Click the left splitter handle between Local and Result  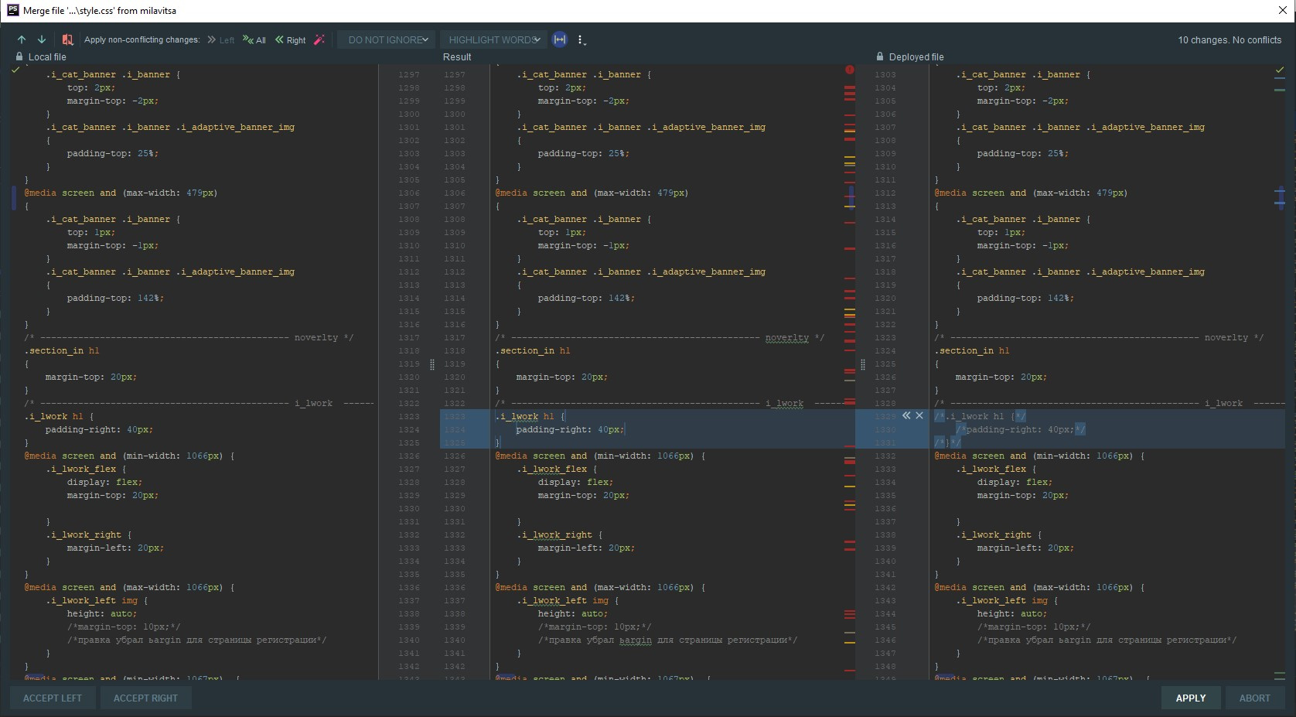(x=432, y=364)
